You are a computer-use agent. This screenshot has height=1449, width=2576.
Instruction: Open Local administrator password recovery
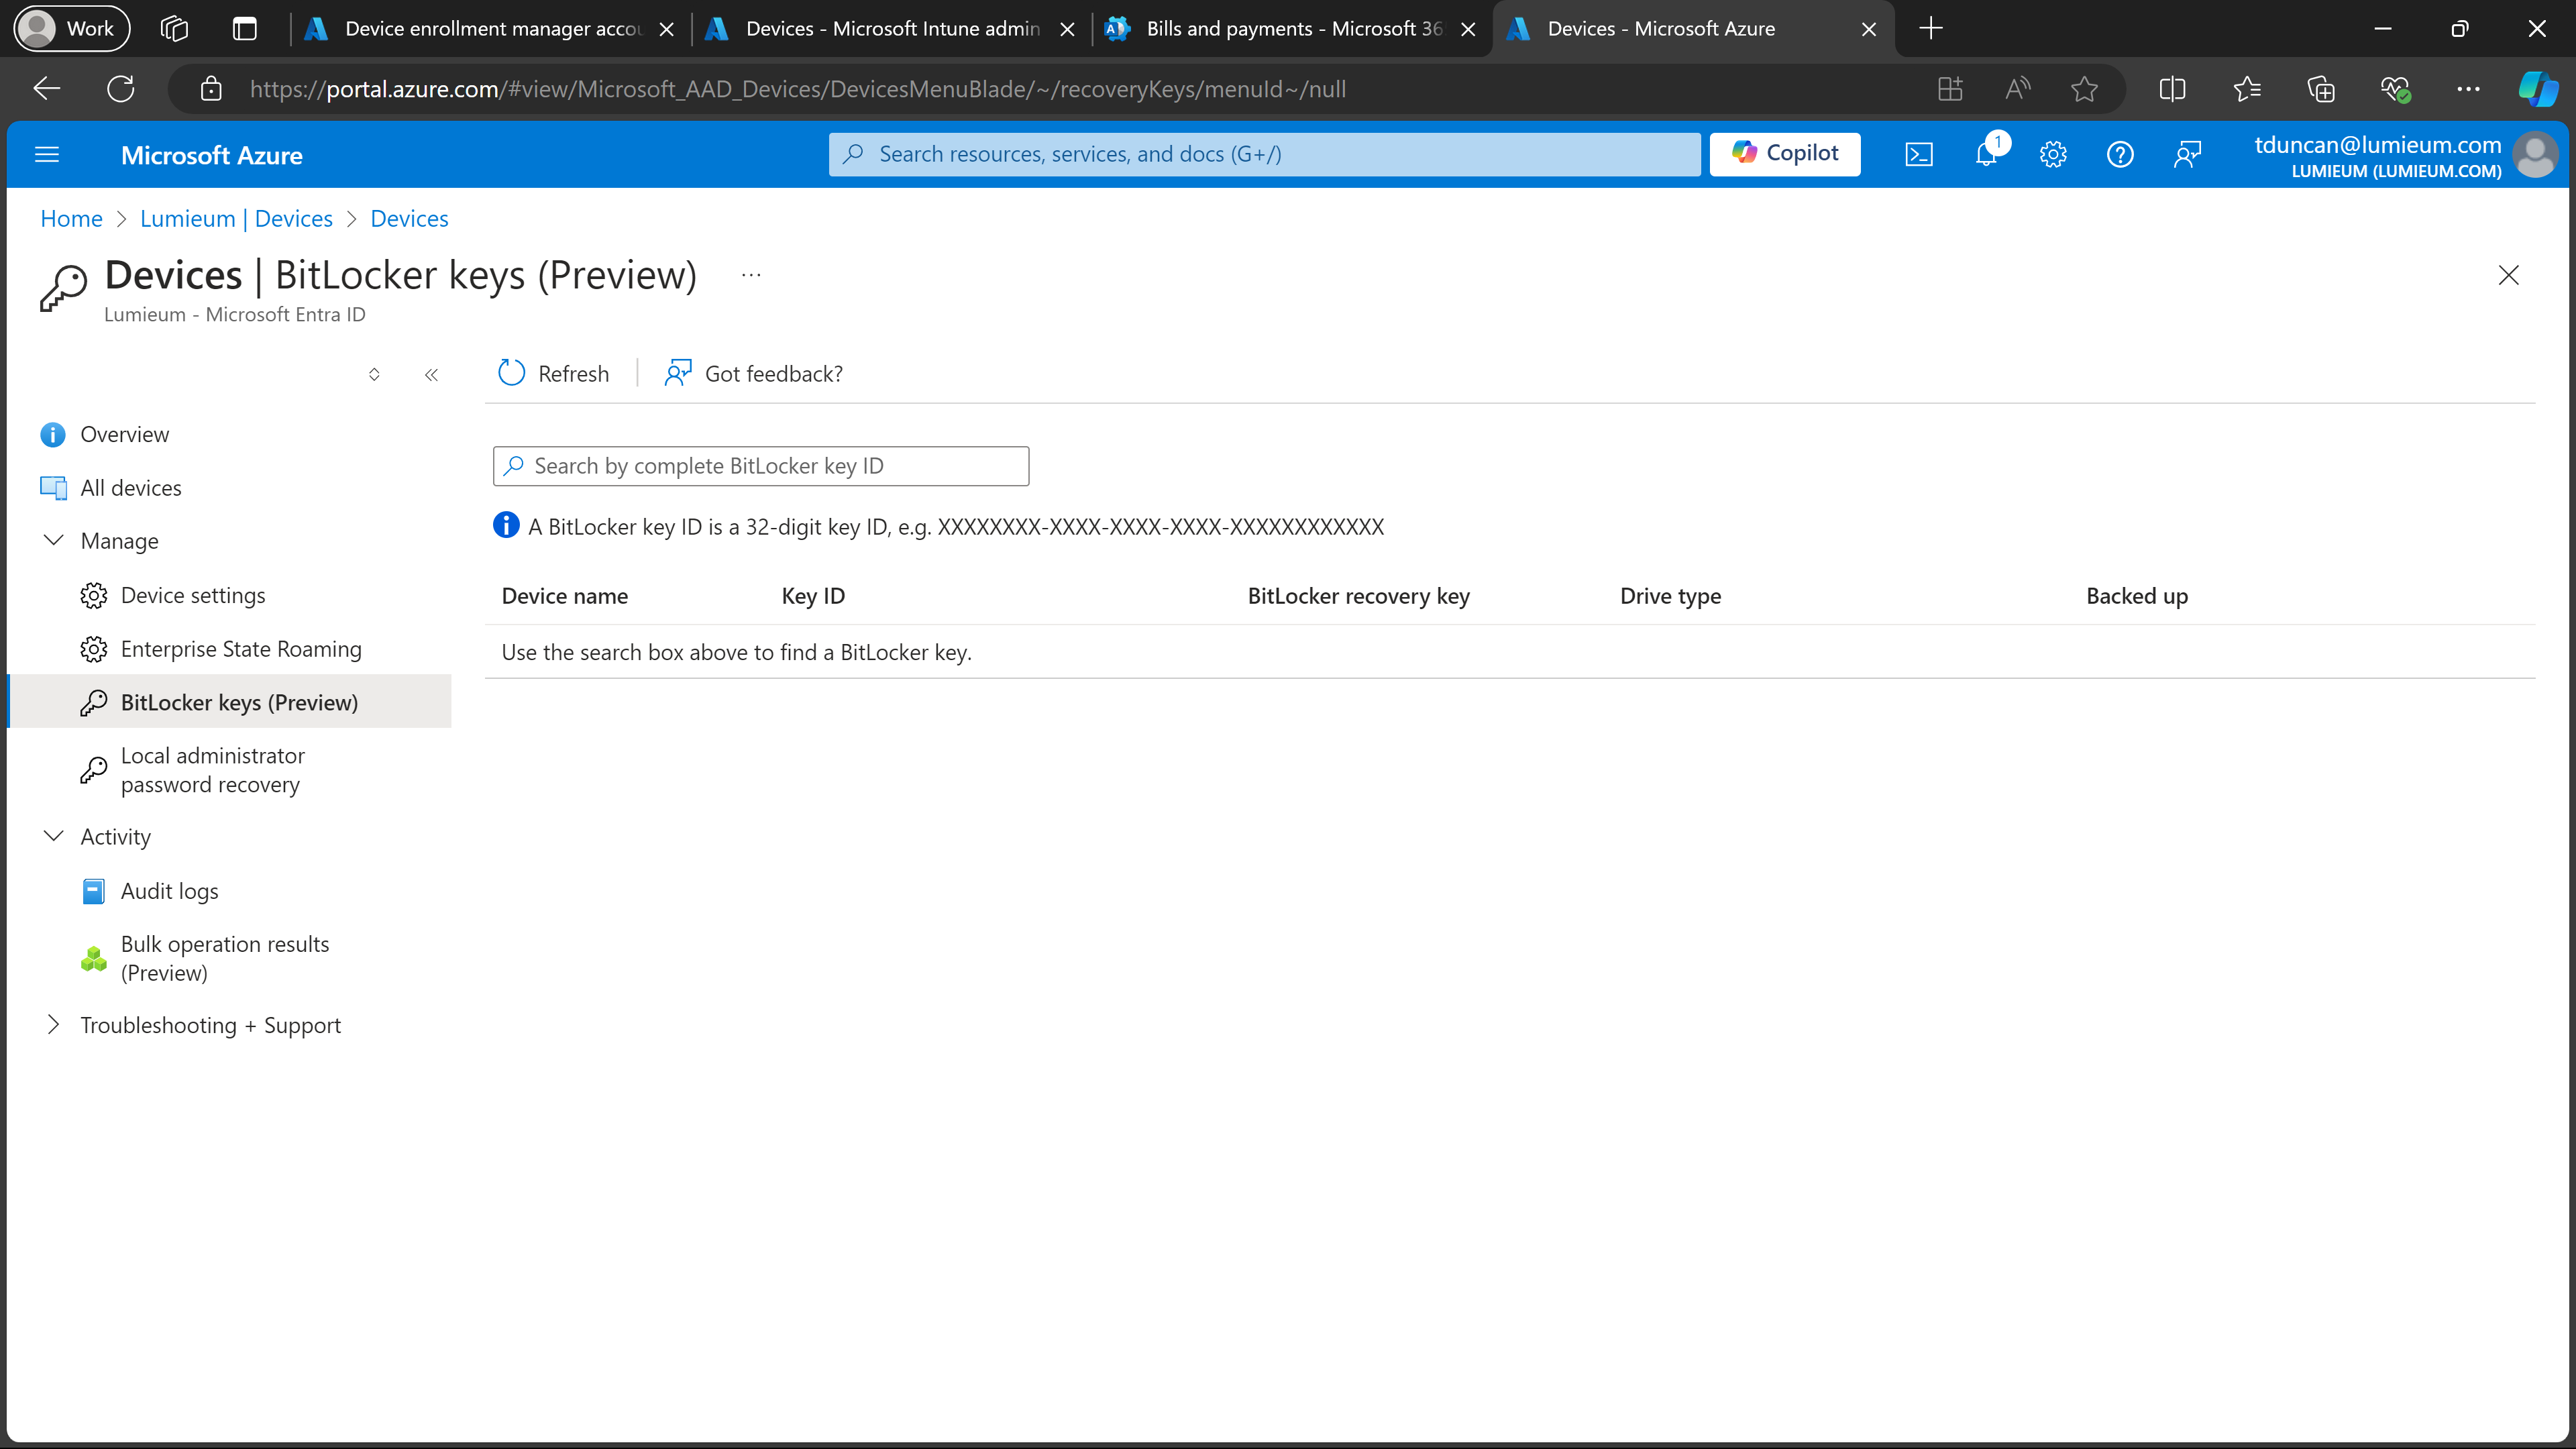click(213, 770)
